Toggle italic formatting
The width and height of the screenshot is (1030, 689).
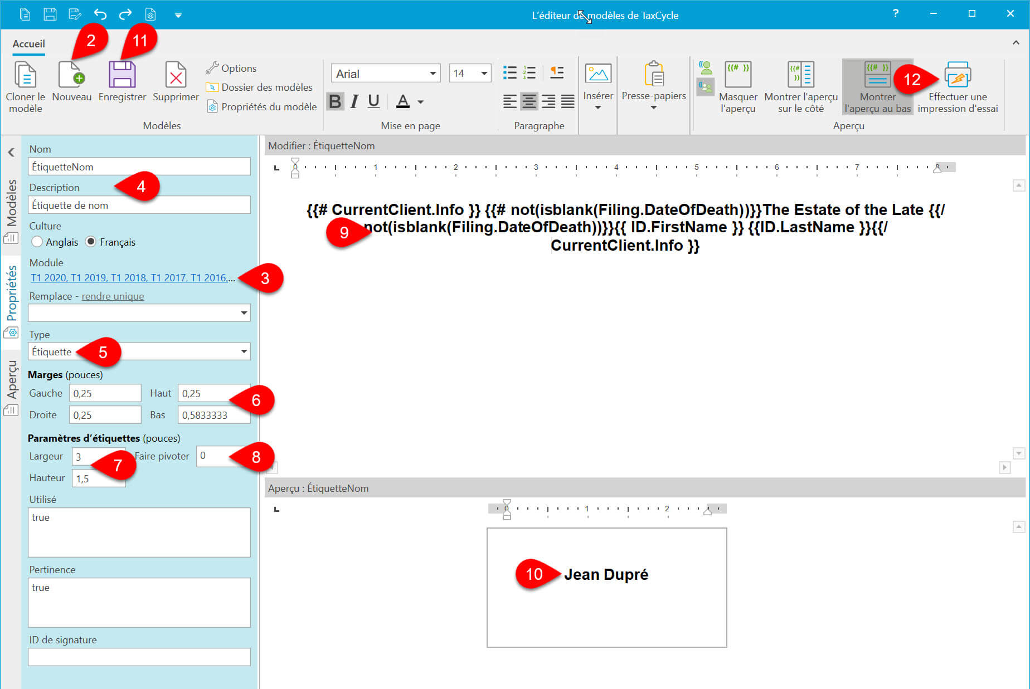pos(354,101)
